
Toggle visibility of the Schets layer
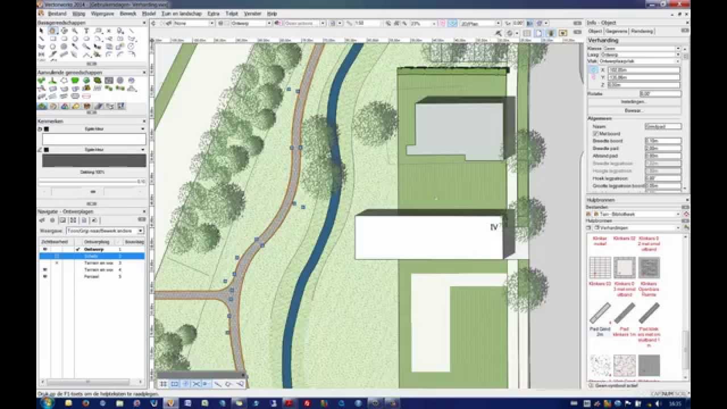point(57,256)
